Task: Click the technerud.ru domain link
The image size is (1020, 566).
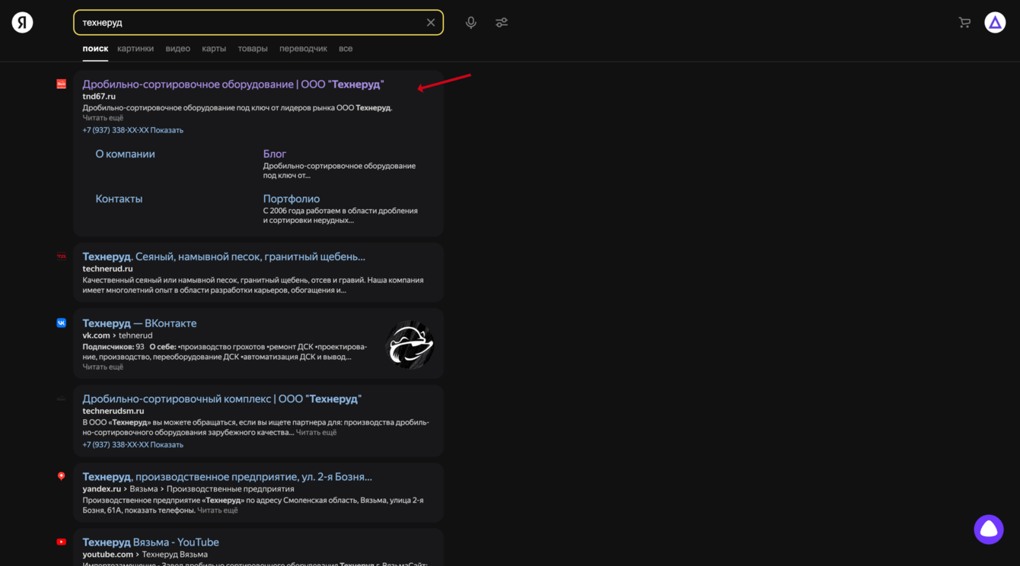Action: coord(107,269)
